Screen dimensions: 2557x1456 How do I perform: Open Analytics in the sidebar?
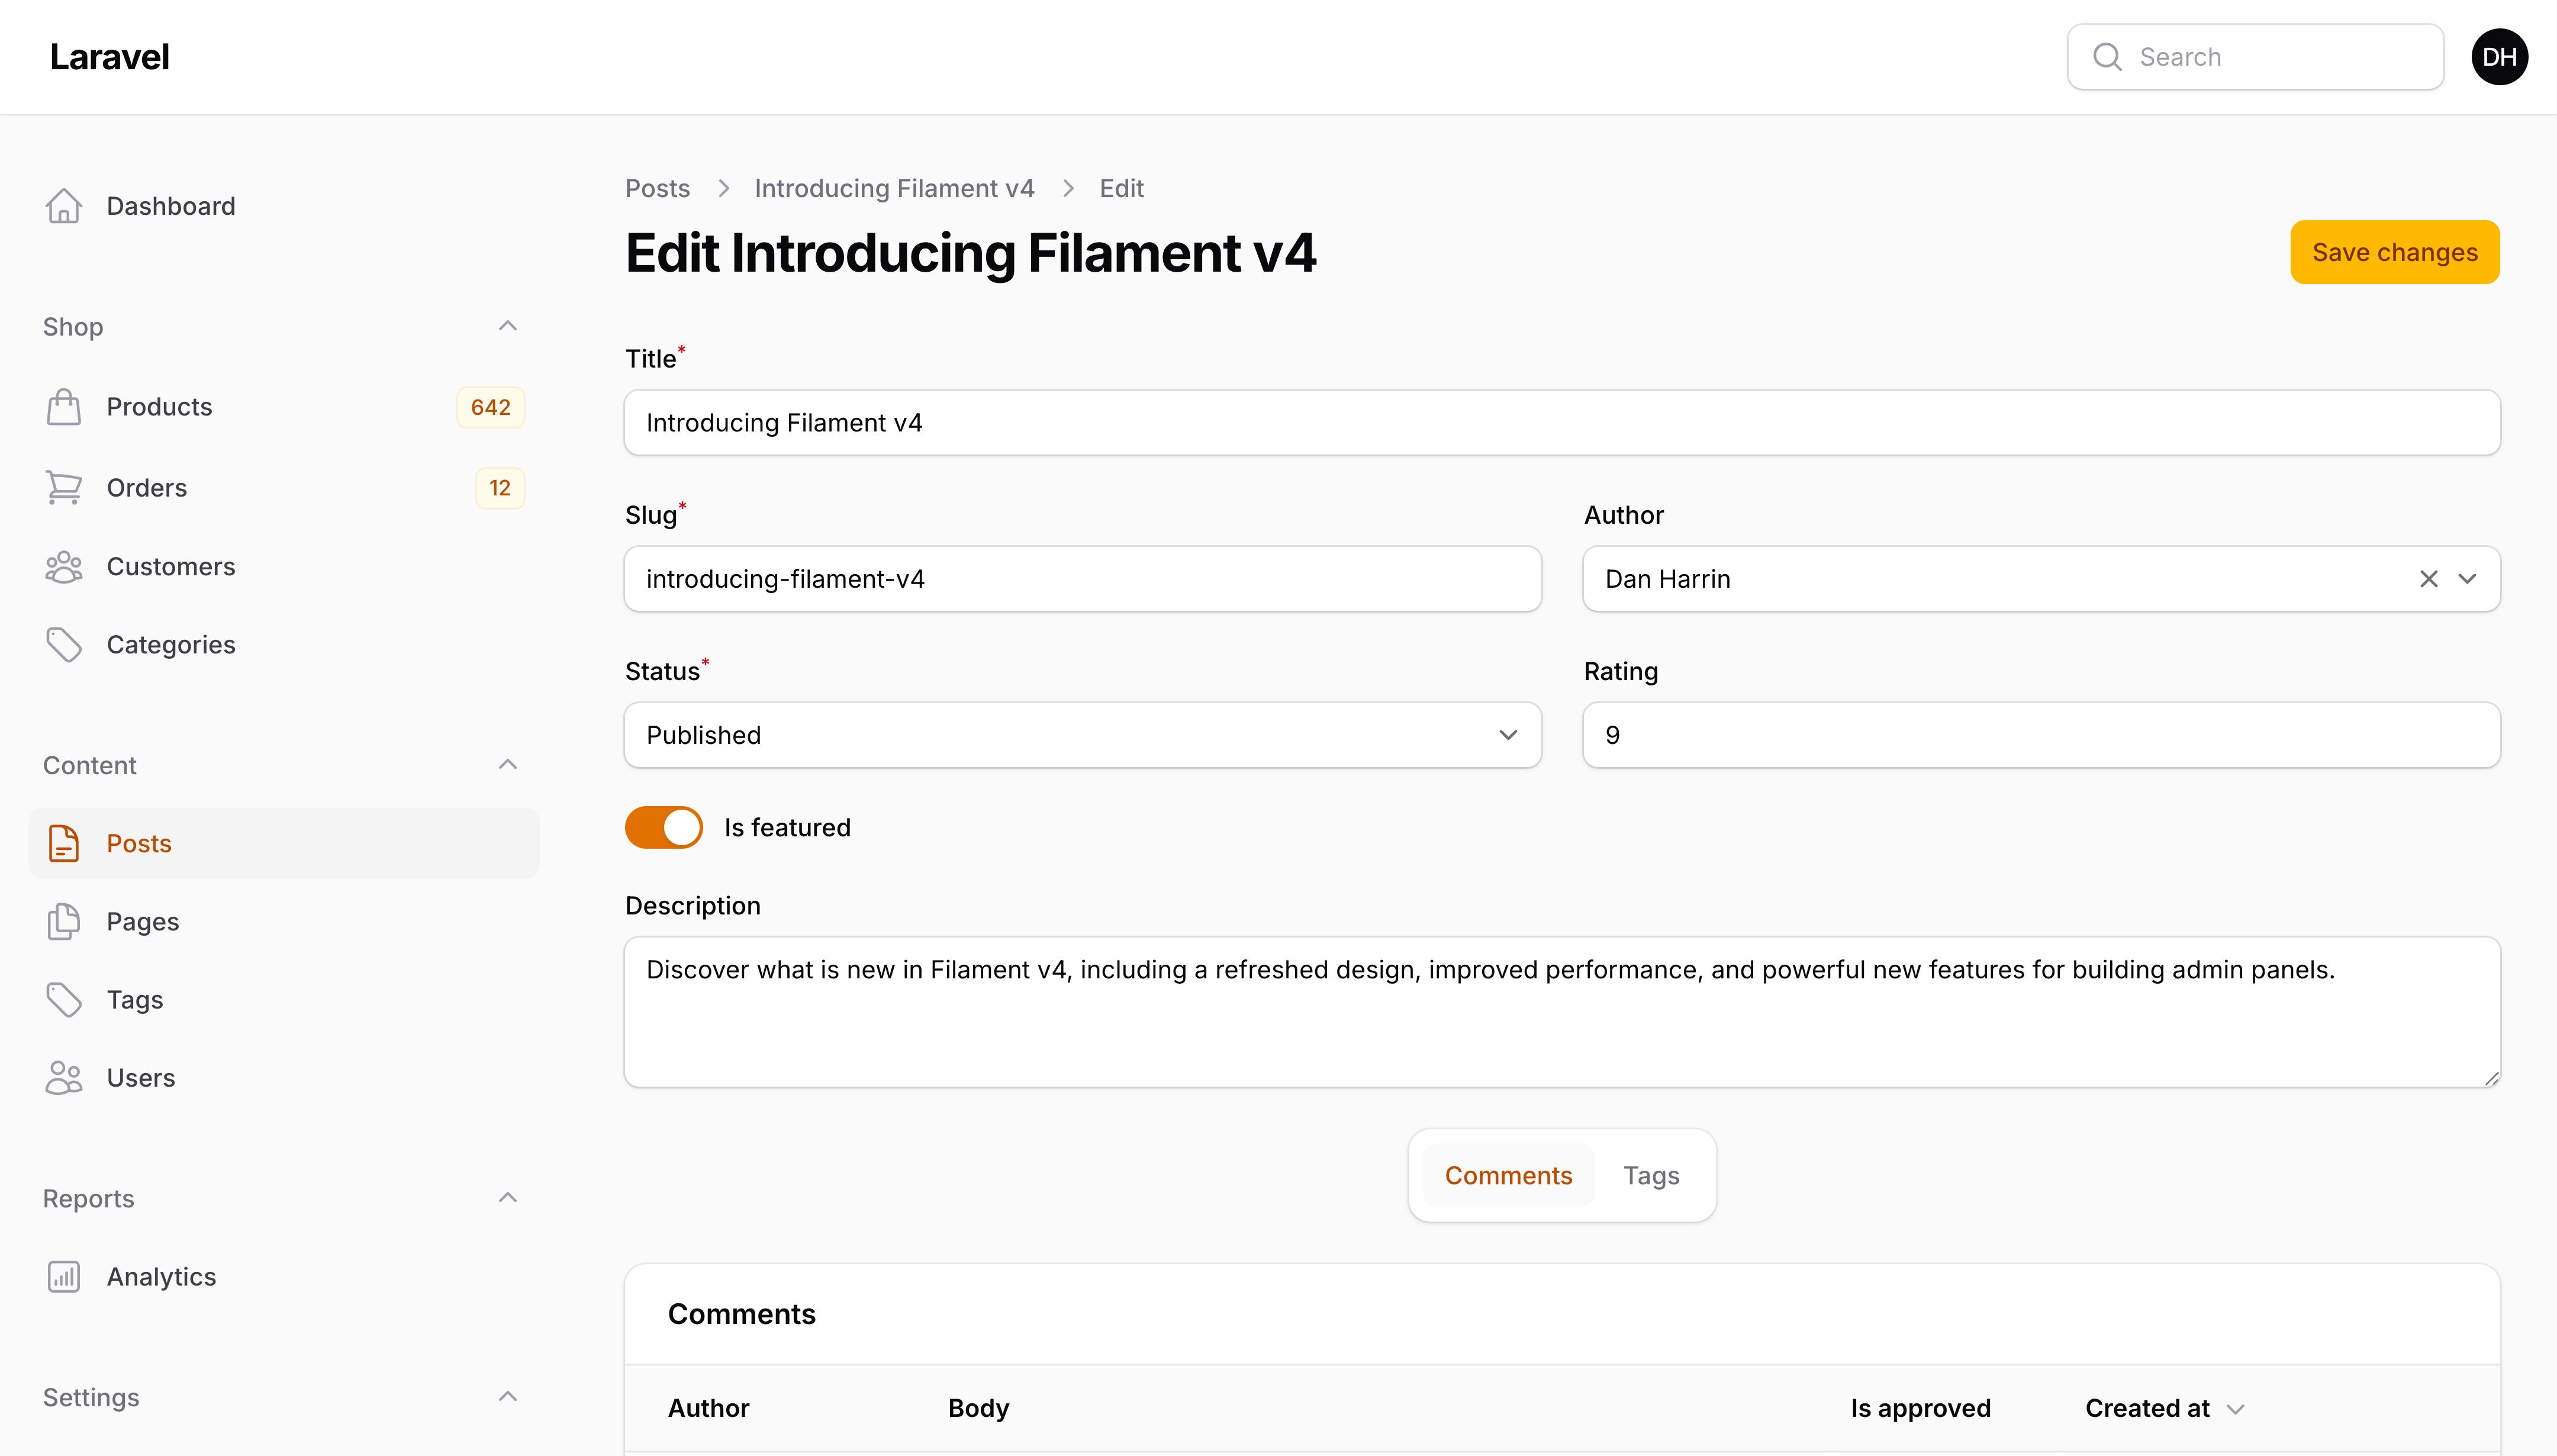tap(284, 1277)
